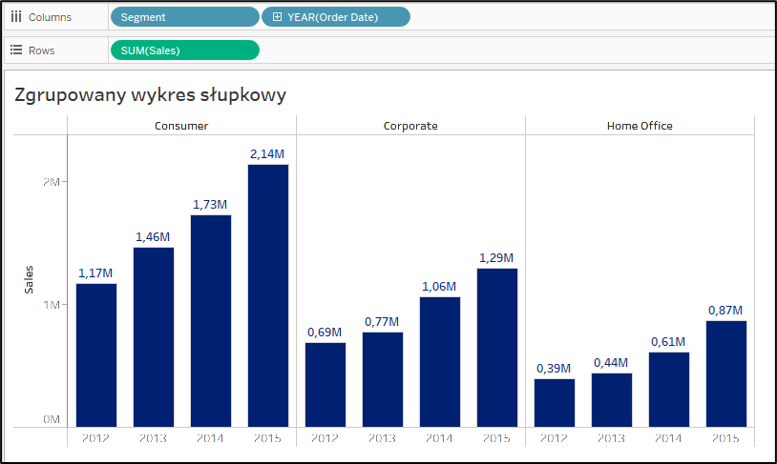The height and width of the screenshot is (464, 777).
Task: Select the Home Office 2013 bar 0,44M
Action: tap(612, 400)
